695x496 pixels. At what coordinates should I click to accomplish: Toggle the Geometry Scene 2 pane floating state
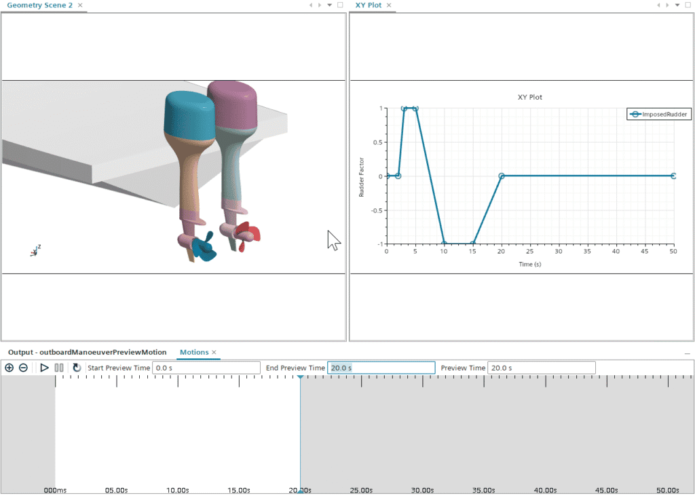tap(339, 5)
